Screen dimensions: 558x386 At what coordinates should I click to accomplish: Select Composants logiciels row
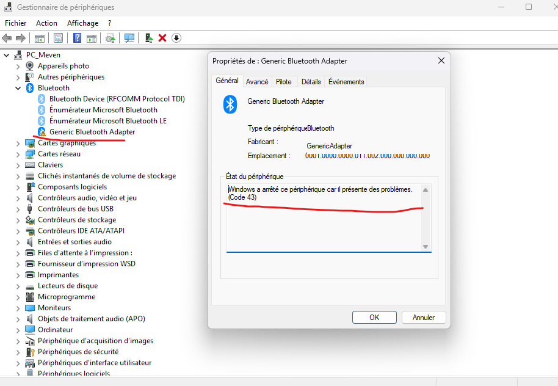[x=72, y=187]
